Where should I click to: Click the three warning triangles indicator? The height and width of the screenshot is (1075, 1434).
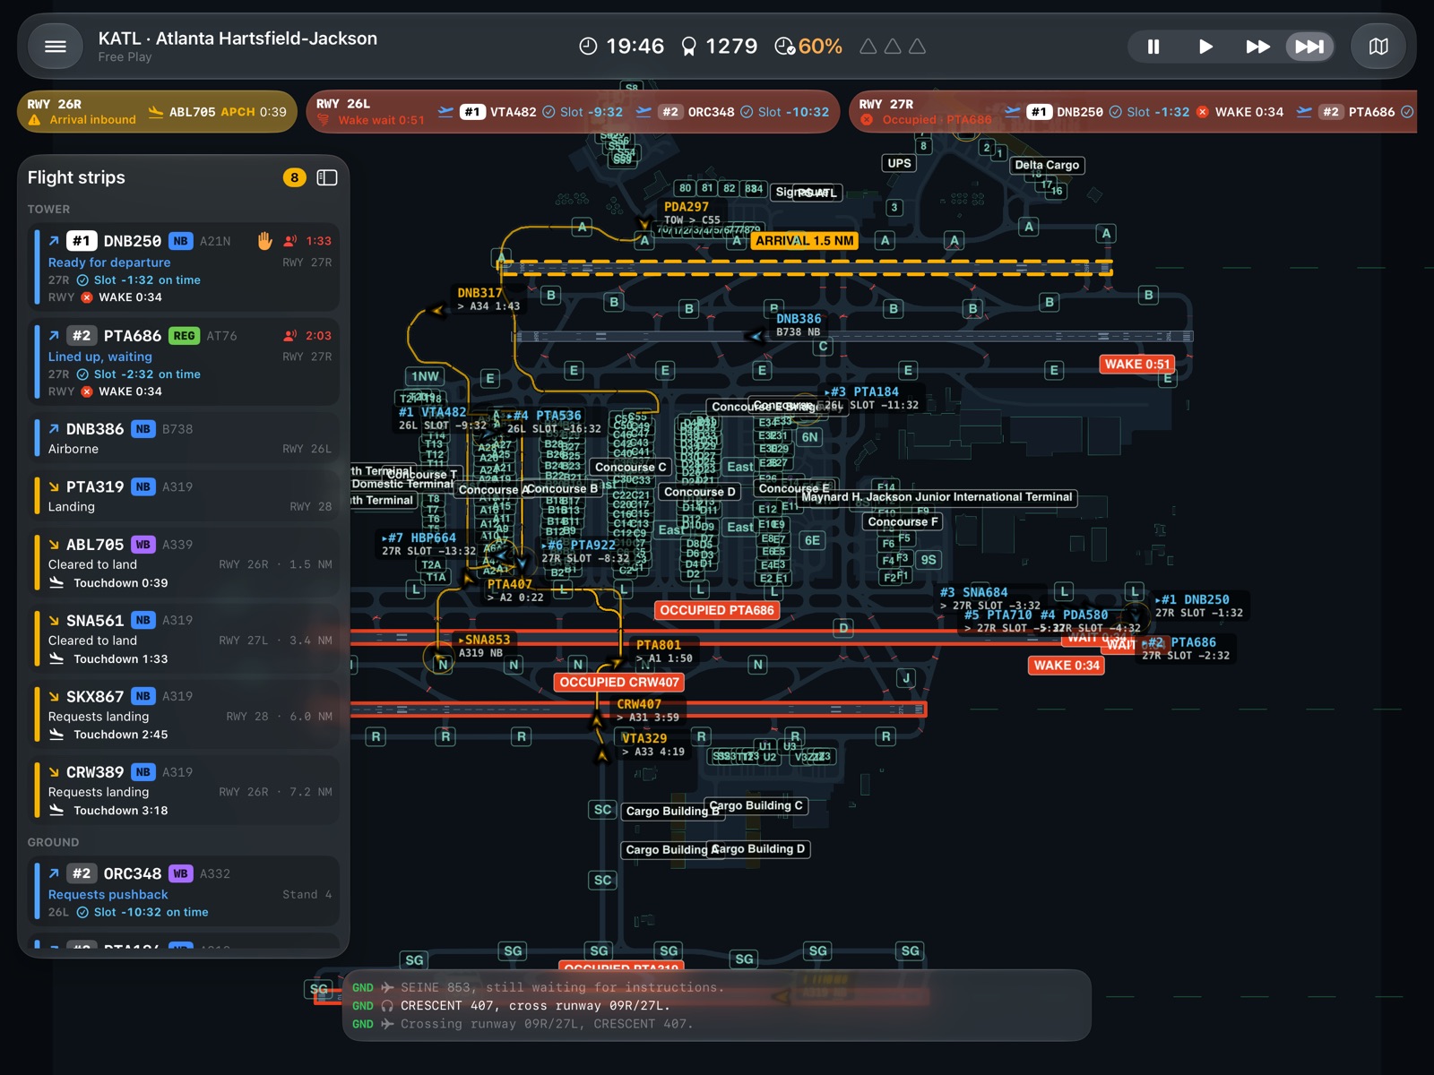[x=893, y=47]
